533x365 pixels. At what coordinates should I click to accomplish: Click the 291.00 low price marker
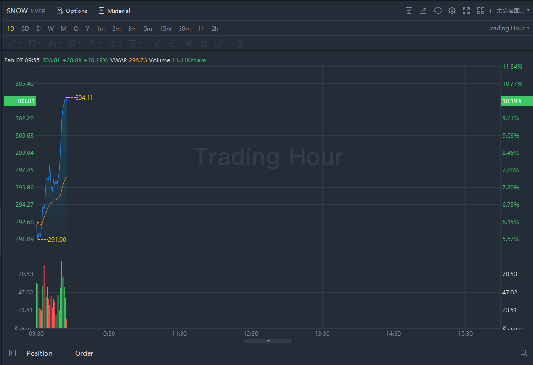(x=57, y=240)
